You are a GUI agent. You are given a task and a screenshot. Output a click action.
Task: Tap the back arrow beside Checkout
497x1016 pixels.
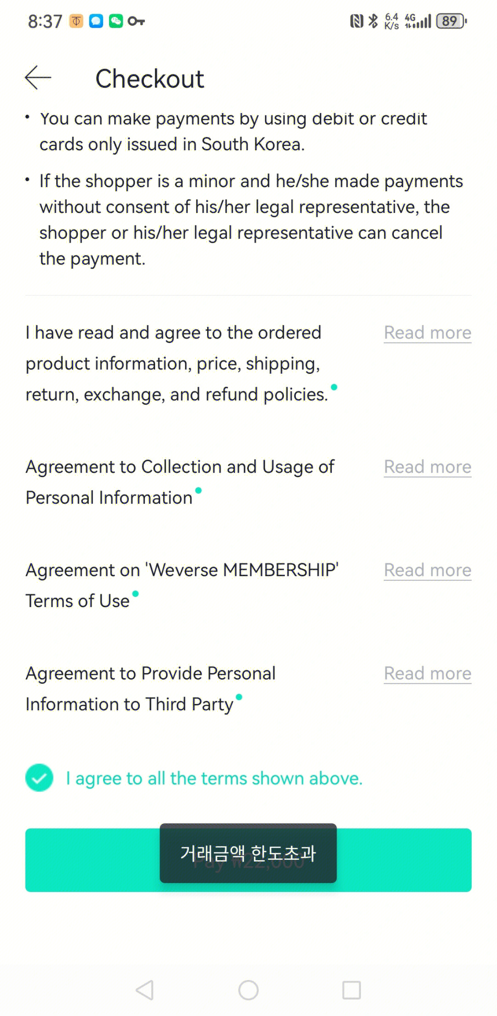(38, 77)
